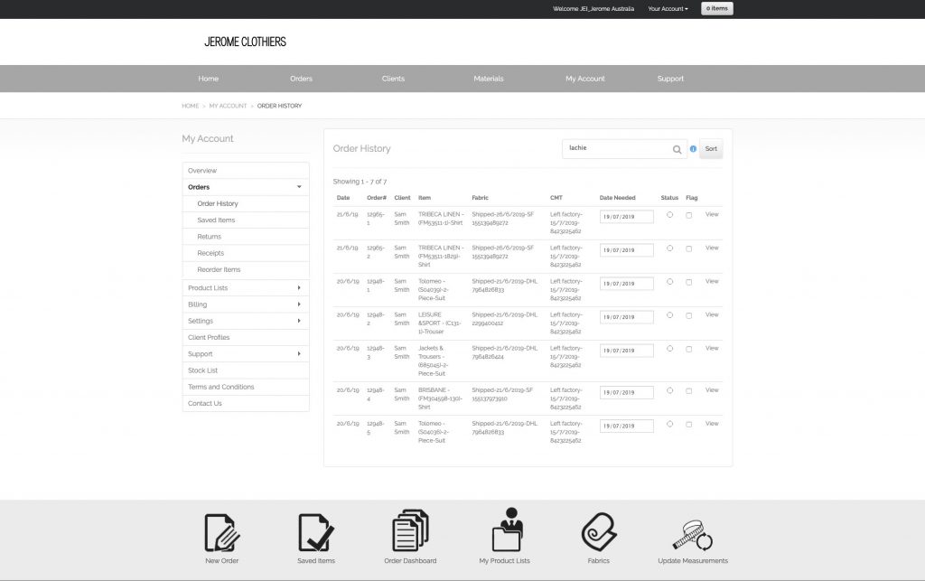Click the blue info icon beside search
Viewport: 925px width, 581px height.
pos(693,149)
